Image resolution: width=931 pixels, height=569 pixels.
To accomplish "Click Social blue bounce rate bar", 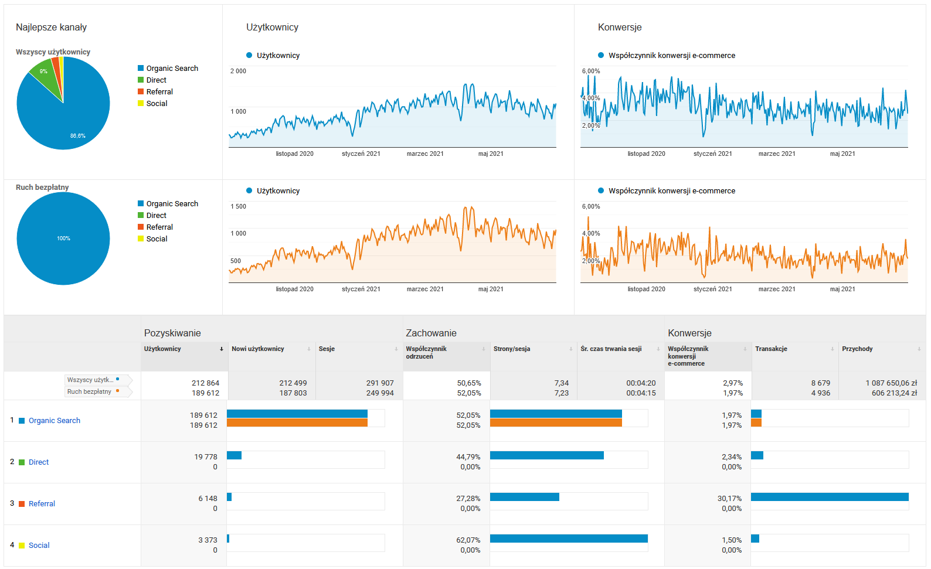I will pos(569,539).
